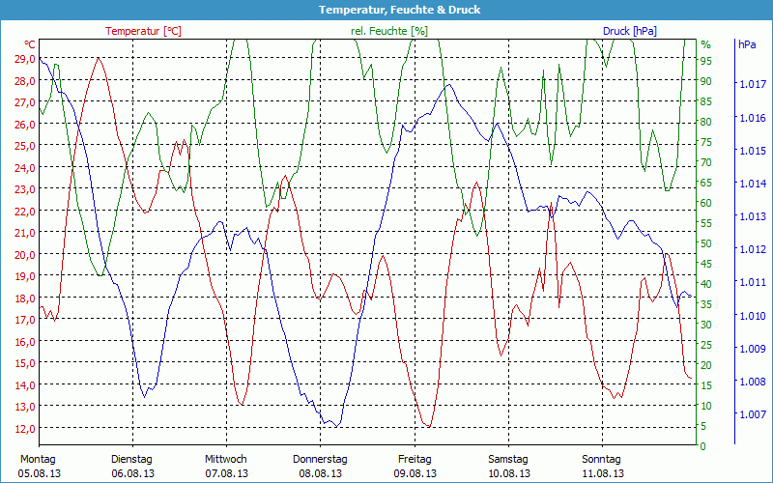Click the "1.010" pressure axis value

tap(753, 316)
